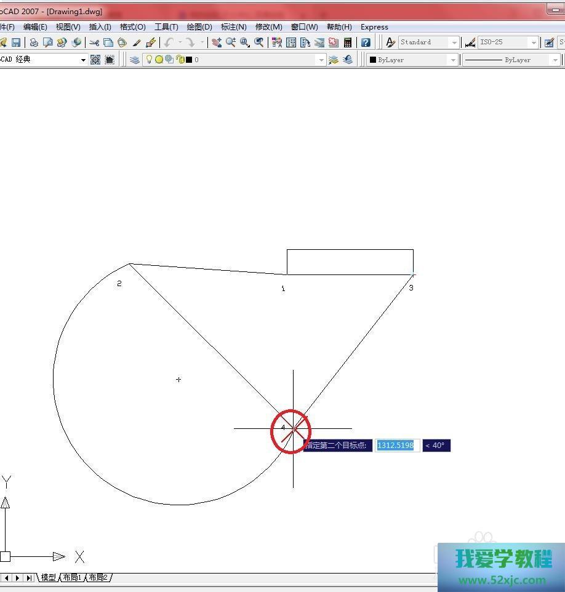This screenshot has width=565, height=592.
Task: Open the QuickCalc calculator icon
Action: point(348,42)
